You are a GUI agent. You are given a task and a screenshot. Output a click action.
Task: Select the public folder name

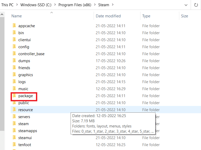pyautogui.click(x=24, y=103)
